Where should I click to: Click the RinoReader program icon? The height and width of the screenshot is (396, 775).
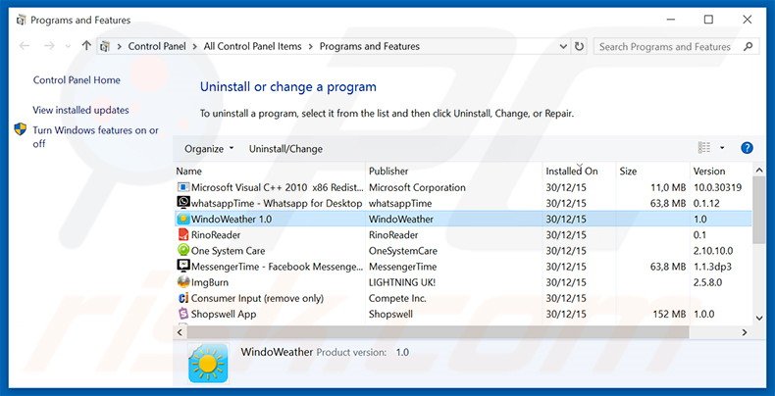point(183,234)
